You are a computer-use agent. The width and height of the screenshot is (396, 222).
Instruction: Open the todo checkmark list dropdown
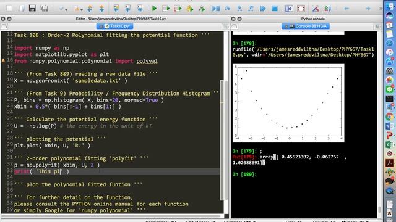pyautogui.click(x=62, y=9)
